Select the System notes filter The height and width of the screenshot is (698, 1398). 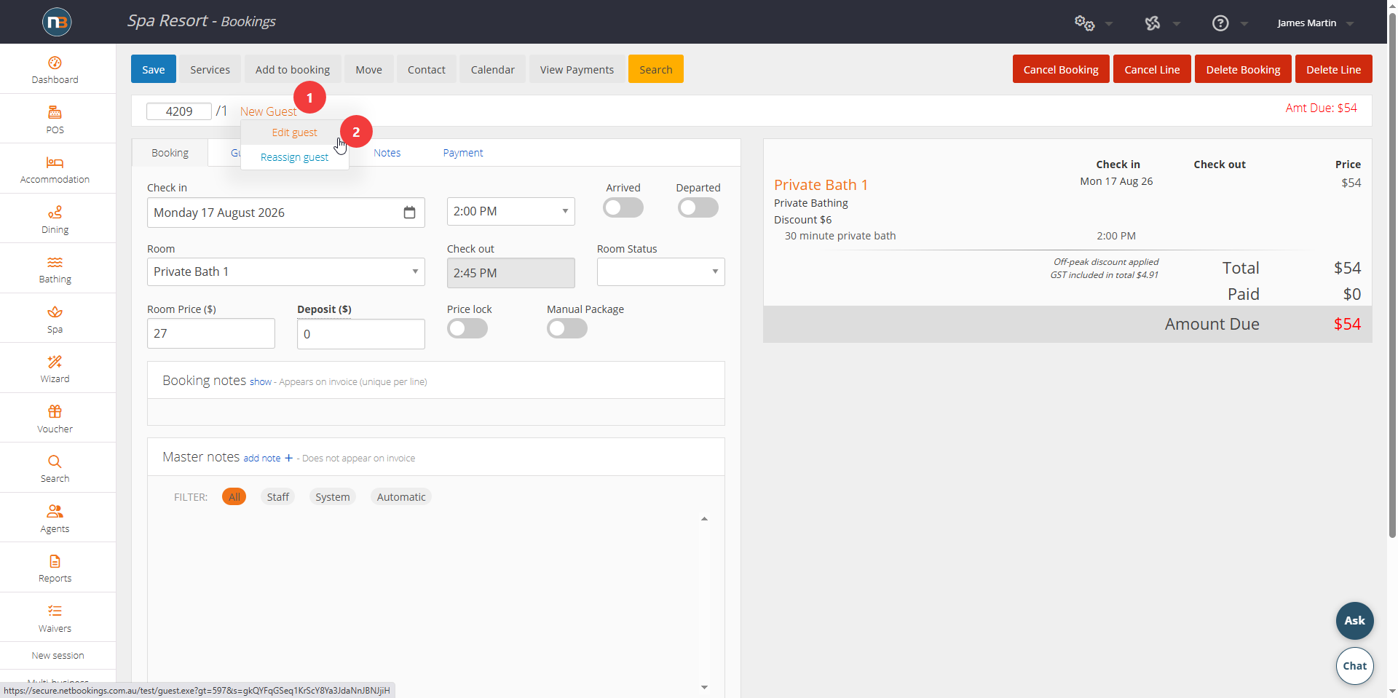(333, 497)
